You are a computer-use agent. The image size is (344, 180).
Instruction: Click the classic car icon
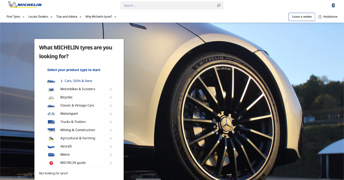click(51, 106)
